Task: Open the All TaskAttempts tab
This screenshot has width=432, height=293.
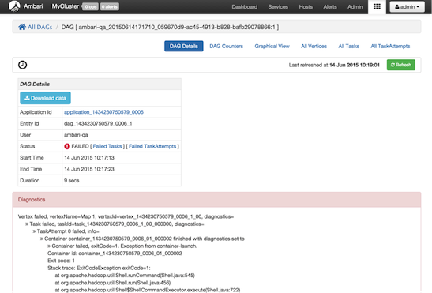Action: click(390, 47)
